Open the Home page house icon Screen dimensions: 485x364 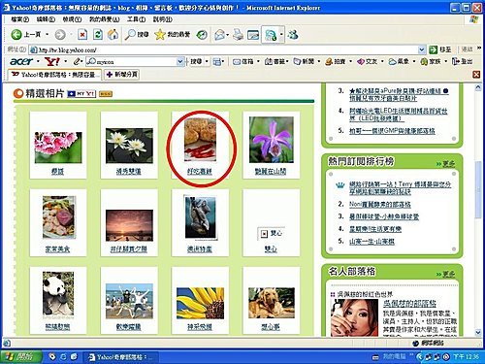click(113, 34)
